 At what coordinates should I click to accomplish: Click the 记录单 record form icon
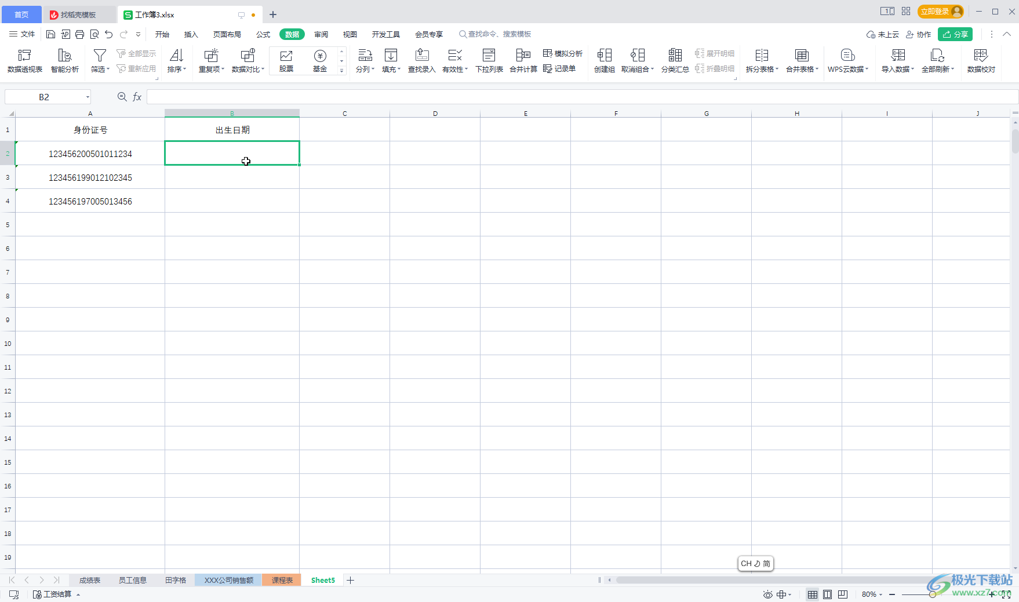(559, 68)
